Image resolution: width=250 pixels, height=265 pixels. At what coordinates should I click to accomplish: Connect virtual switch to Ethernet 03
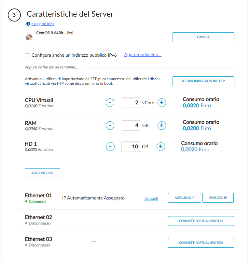pos(201,243)
